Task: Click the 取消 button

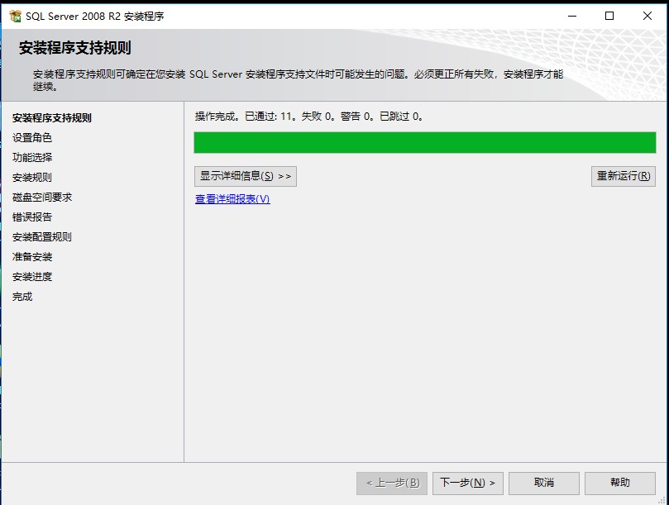Action: 544,483
